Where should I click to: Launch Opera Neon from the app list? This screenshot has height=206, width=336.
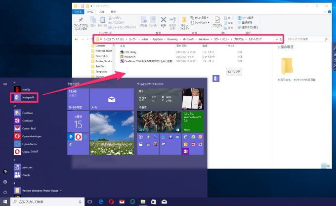25,144
